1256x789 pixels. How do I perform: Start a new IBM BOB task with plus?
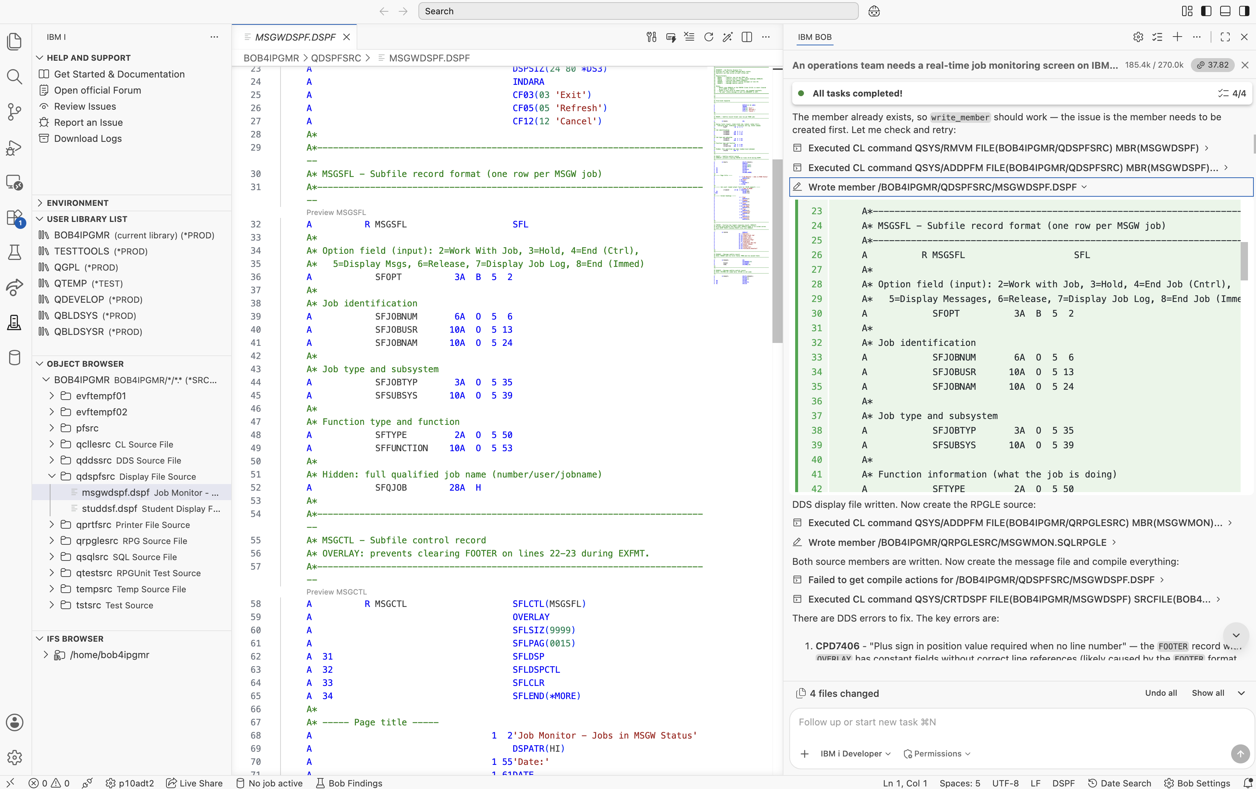point(1177,37)
